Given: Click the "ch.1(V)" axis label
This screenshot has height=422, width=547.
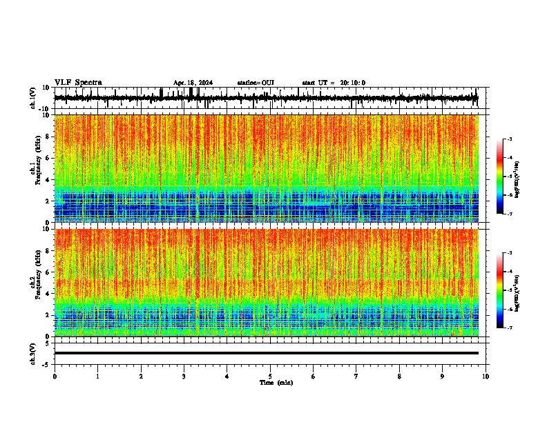Looking at the screenshot, I should pyautogui.click(x=33, y=98).
